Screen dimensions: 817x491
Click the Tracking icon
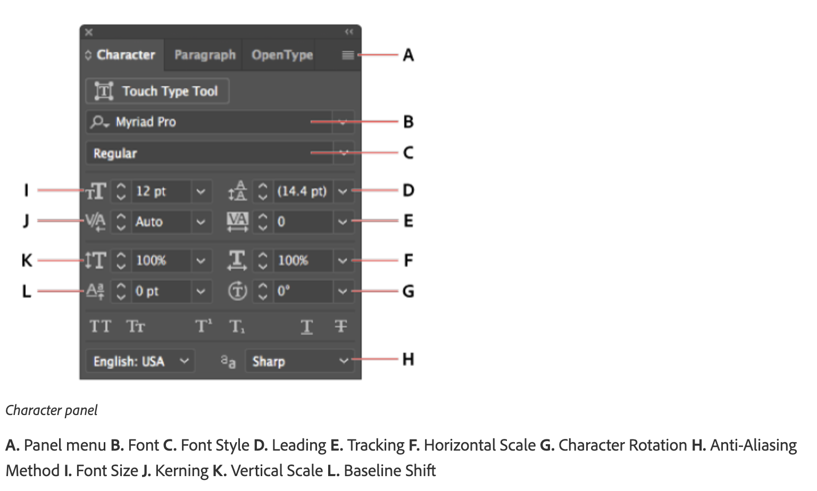click(238, 222)
